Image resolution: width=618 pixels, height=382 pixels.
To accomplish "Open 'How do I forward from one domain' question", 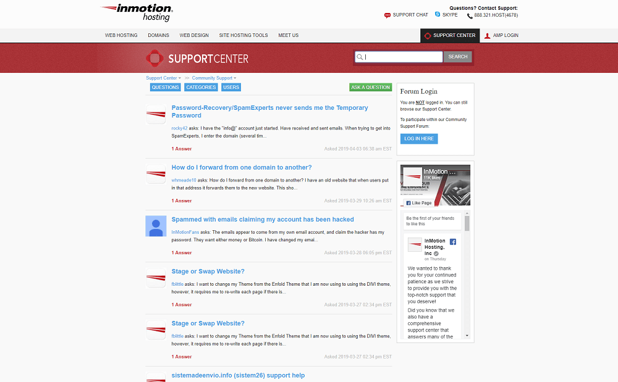I will [242, 167].
